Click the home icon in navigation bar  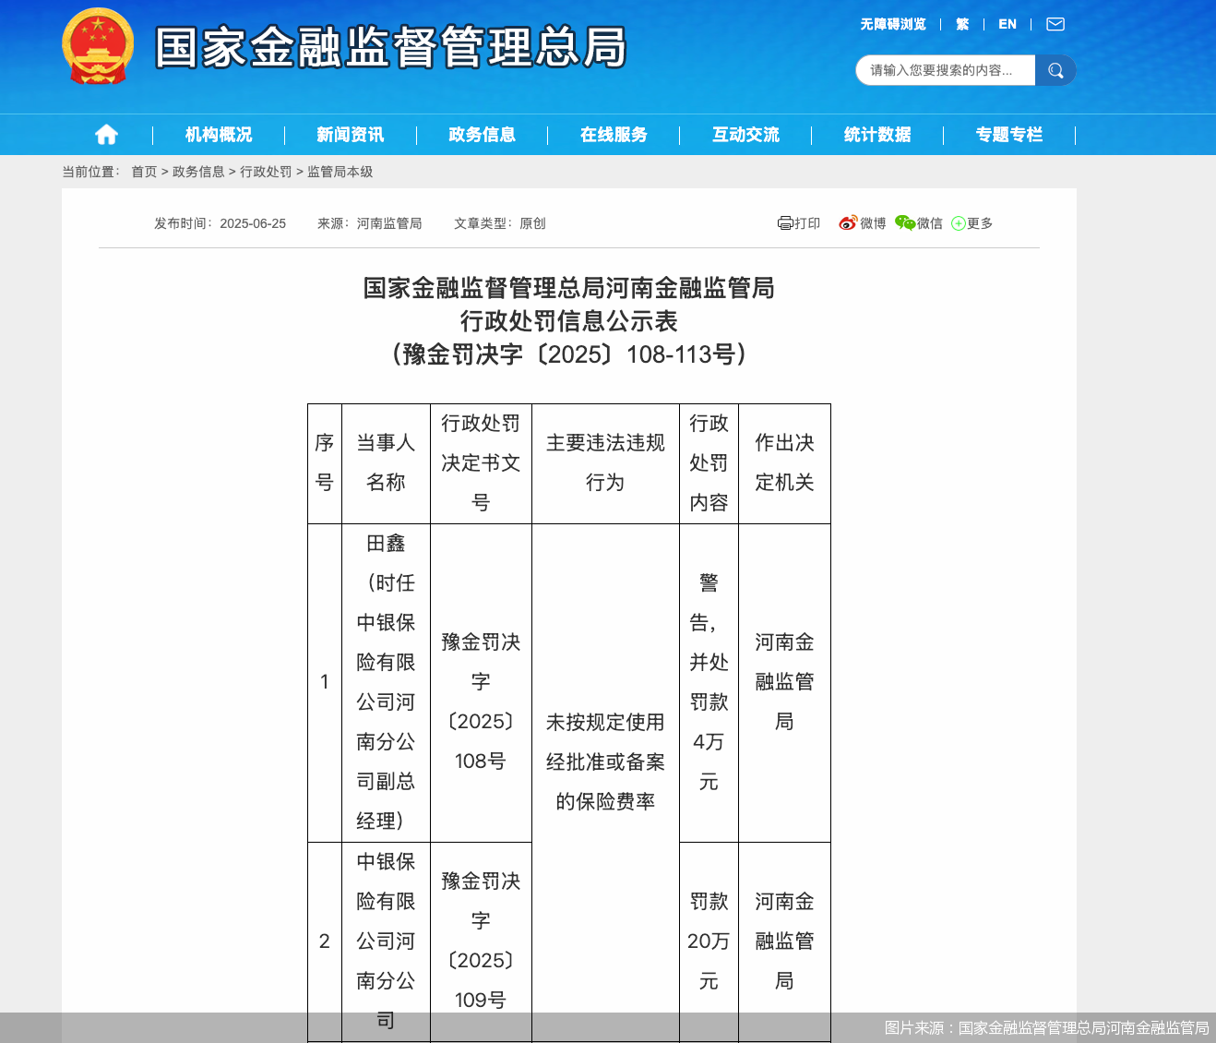106,135
